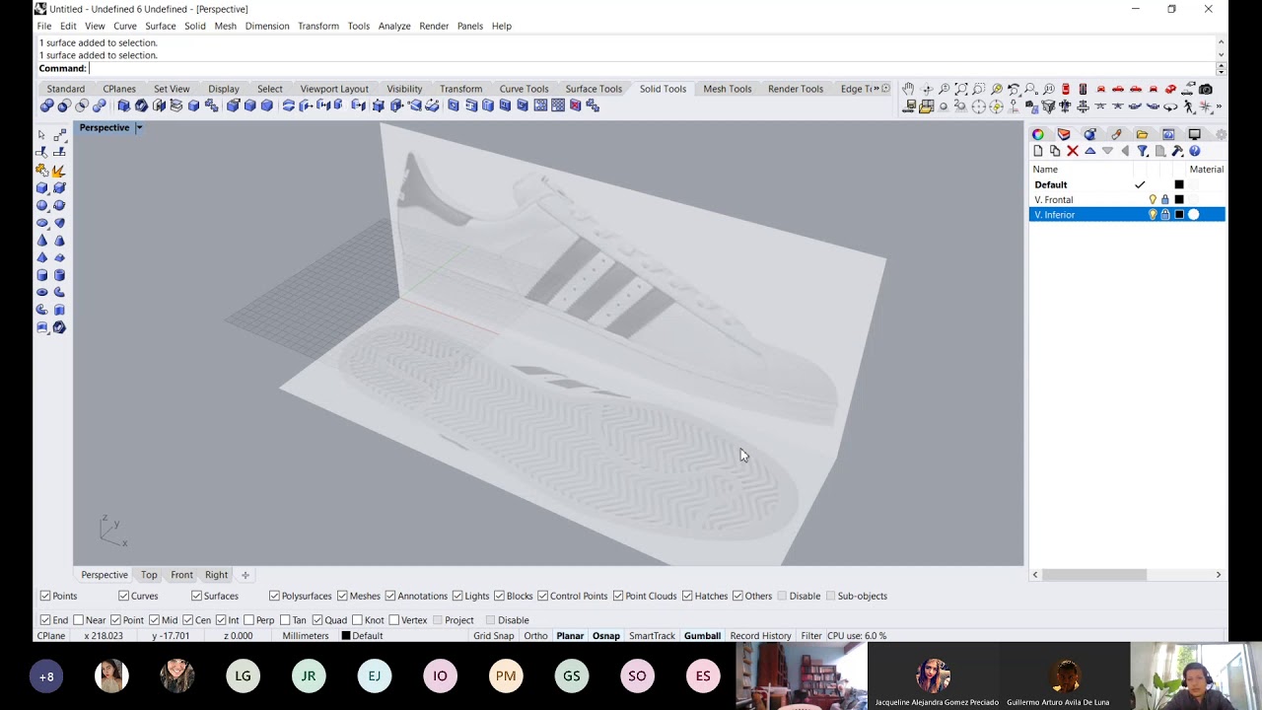Delete layer with the red X icon
The height and width of the screenshot is (710, 1262).
tap(1073, 151)
